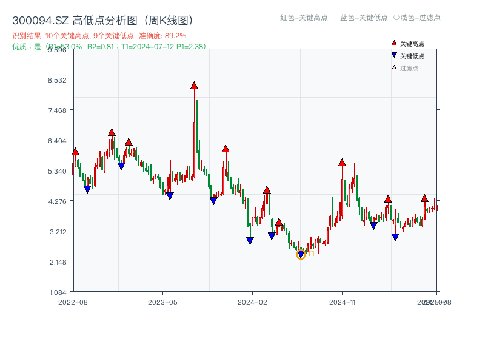Click the blue low marker near 2.9 at 2024-02
This screenshot has width=485, height=364.
250,241
